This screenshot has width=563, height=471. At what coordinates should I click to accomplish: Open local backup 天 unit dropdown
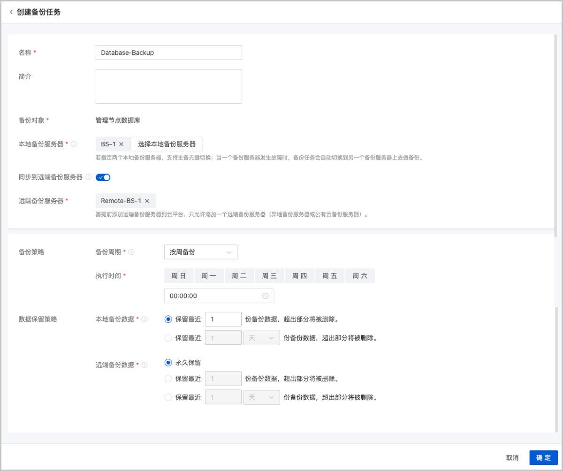click(261, 338)
